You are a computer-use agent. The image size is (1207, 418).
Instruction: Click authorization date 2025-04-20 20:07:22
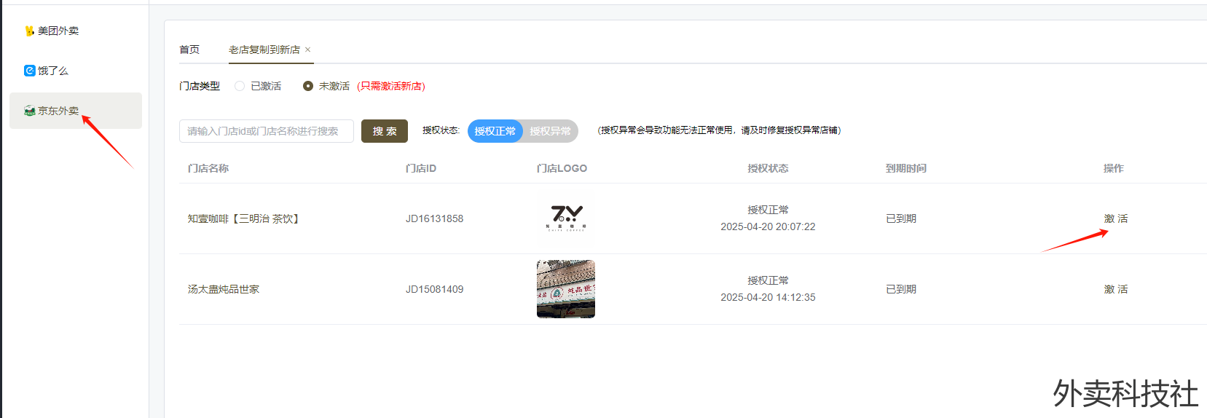tap(768, 226)
